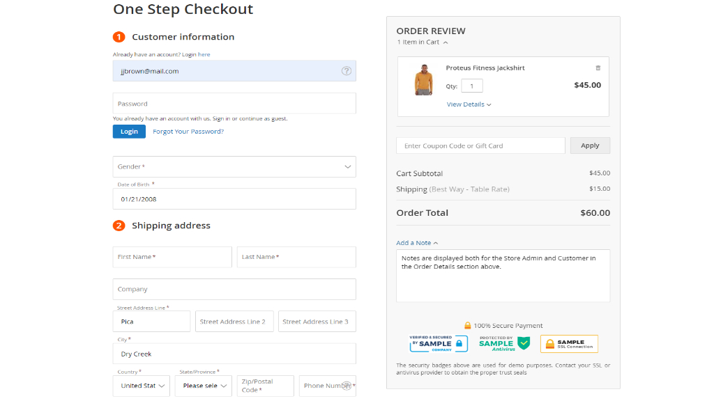The height and width of the screenshot is (401, 714).
Task: Click the Proteus Fitness Jackshirt product name
Action: [x=485, y=68]
